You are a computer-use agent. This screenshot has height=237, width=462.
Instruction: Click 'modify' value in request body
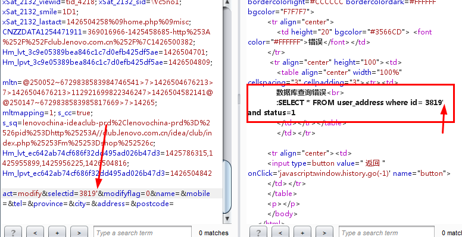click(30, 194)
